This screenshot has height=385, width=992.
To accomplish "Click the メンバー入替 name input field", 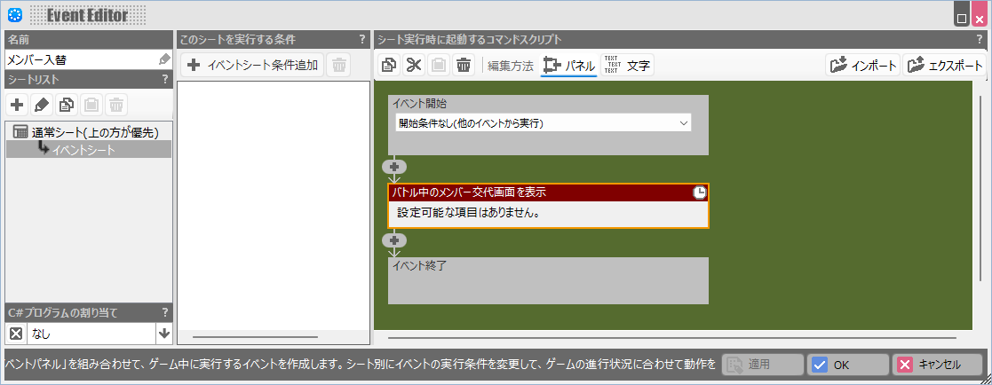I will pos(80,59).
